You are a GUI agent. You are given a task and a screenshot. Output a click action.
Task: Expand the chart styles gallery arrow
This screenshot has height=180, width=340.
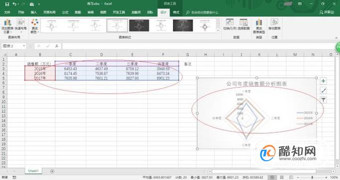tap(218, 30)
